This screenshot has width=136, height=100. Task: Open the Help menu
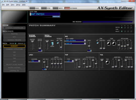(24, 5)
